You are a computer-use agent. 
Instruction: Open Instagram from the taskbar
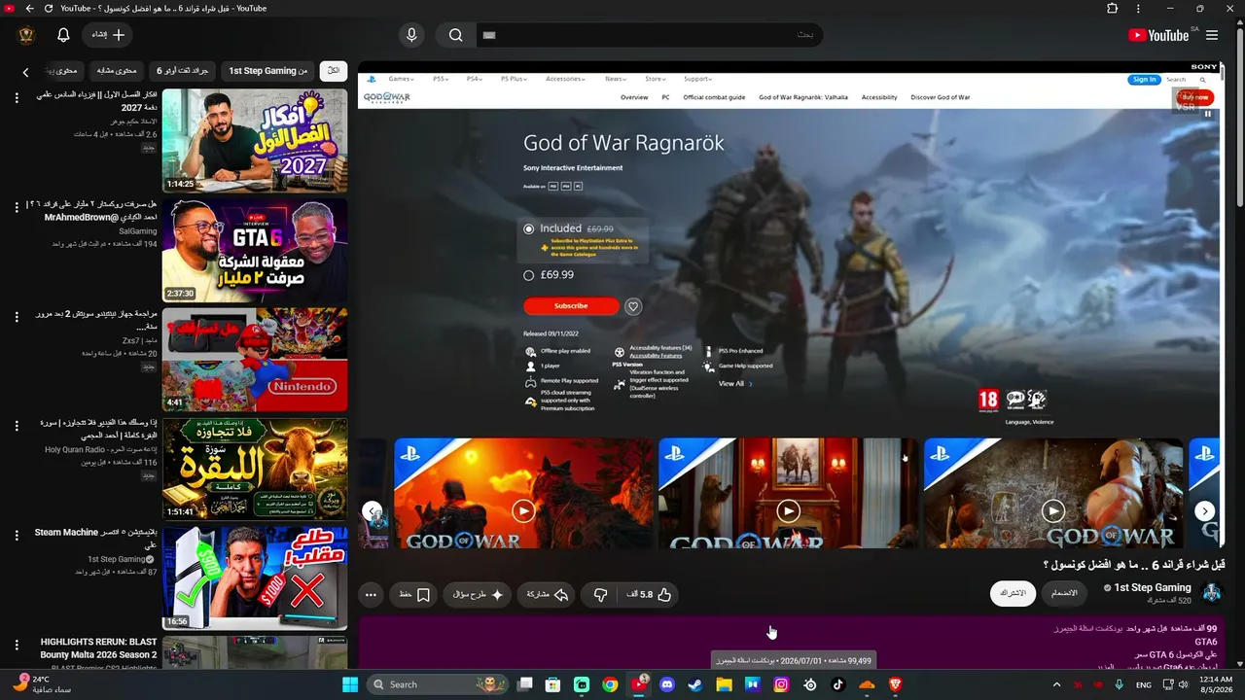pos(781,684)
